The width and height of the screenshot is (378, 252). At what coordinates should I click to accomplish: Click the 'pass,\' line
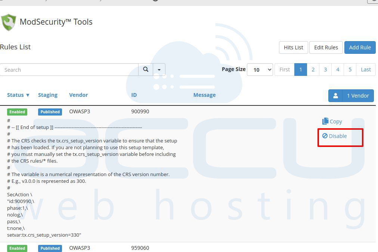click(14, 222)
